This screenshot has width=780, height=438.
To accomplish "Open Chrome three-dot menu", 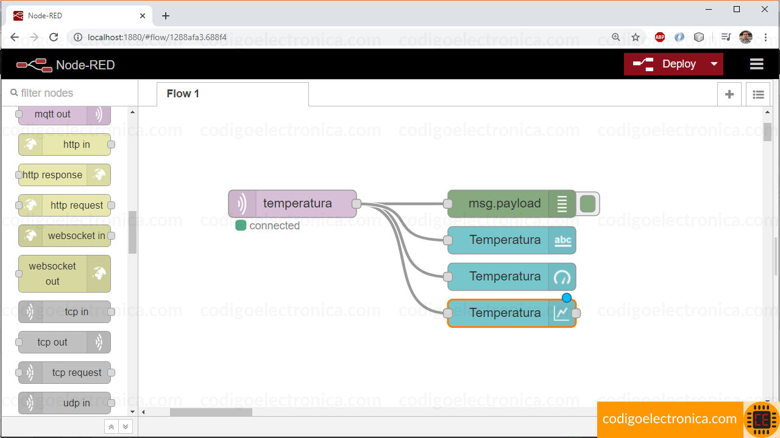I will (x=766, y=37).
